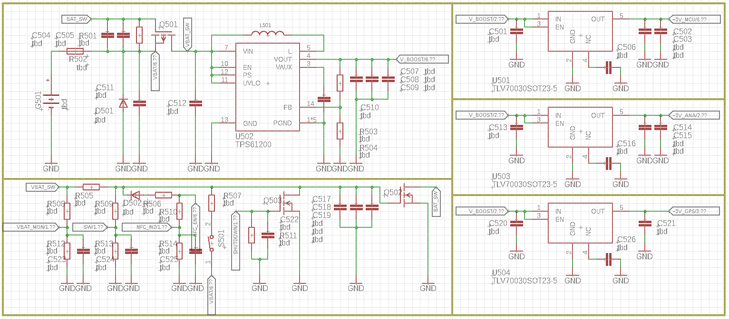Click the C521 capacitor label

pyautogui.click(x=666, y=224)
